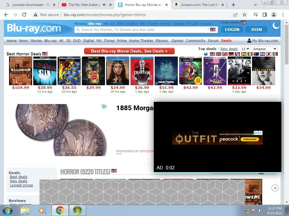
Task: Choose the United Kingdom flag
Action: tap(219, 54)
